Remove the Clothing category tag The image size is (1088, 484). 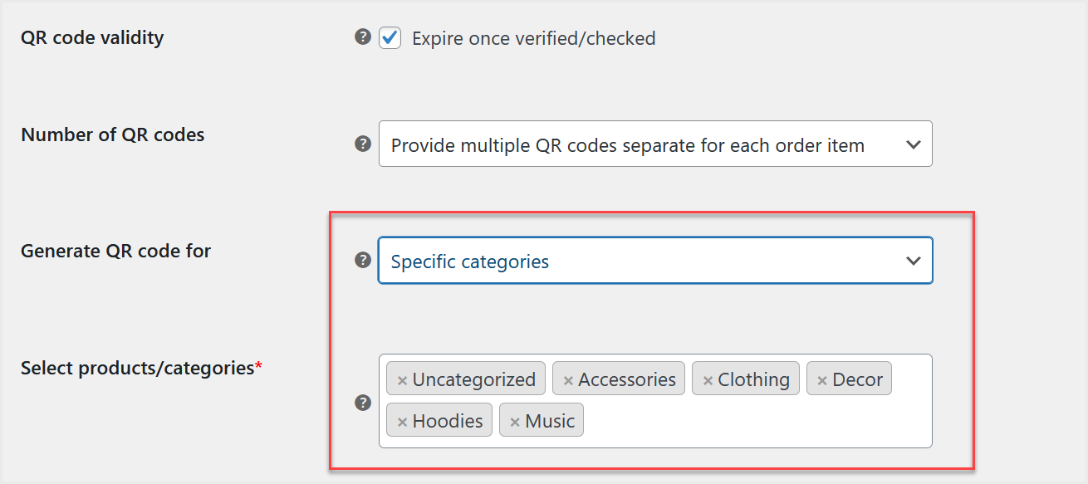click(x=708, y=380)
